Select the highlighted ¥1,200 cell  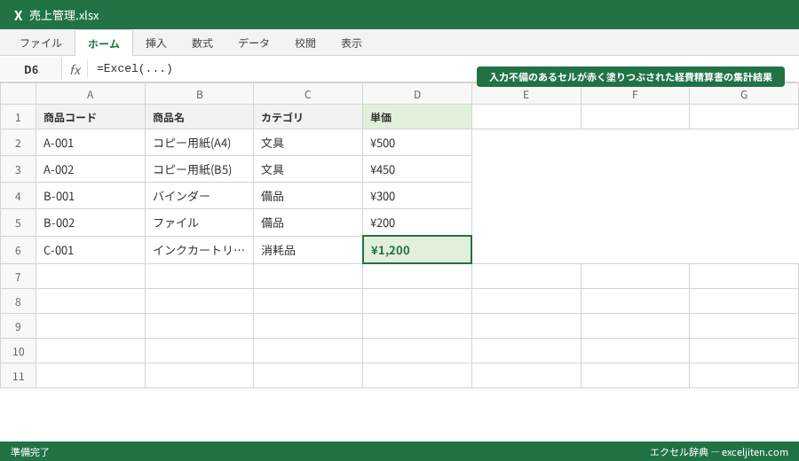click(417, 250)
